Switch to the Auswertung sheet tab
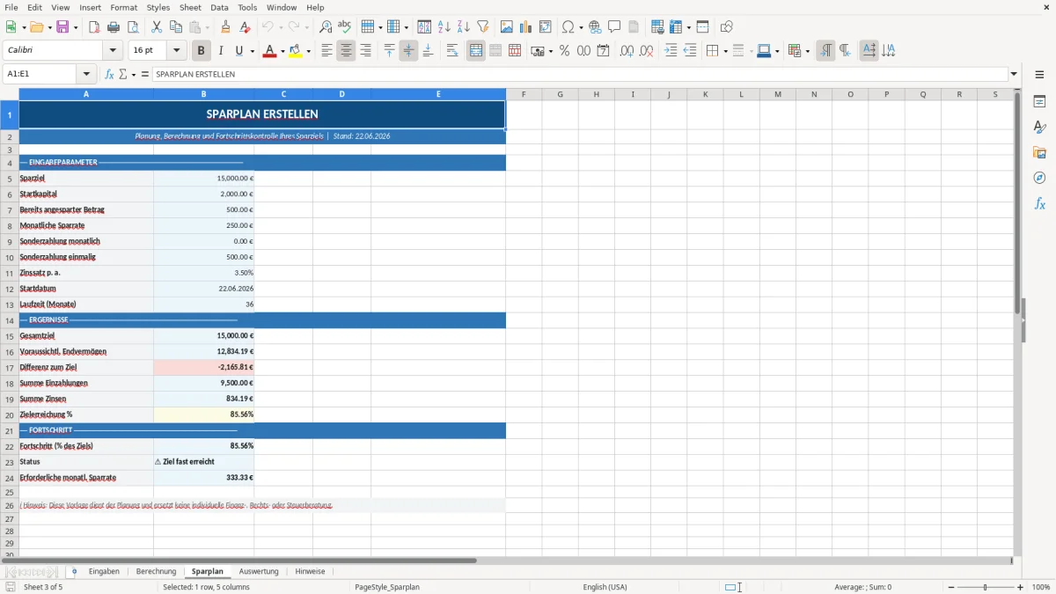 tap(259, 571)
